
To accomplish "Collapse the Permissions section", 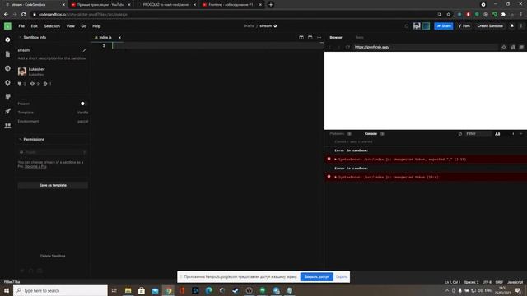I will pyautogui.click(x=31, y=139).
